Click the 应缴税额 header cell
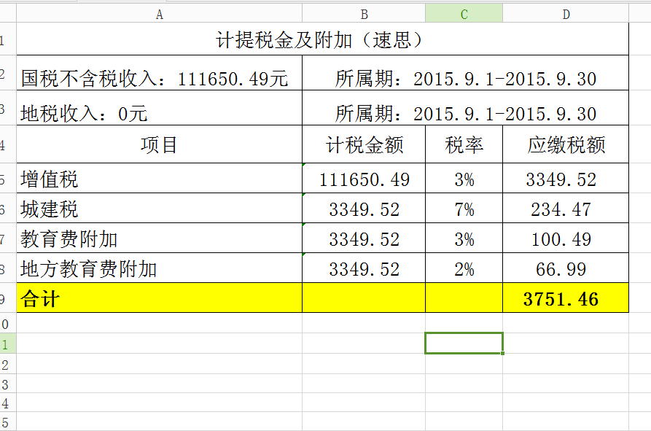The image size is (651, 431). pos(566,145)
